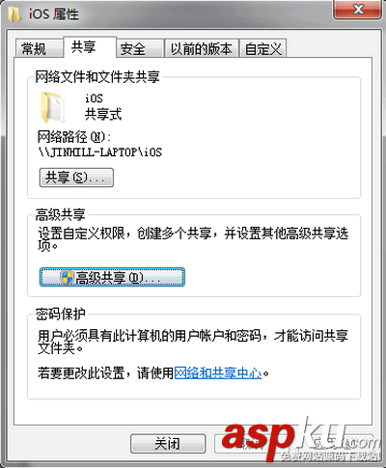
Task: Click the 密码保护 section heading
Action: (x=60, y=314)
